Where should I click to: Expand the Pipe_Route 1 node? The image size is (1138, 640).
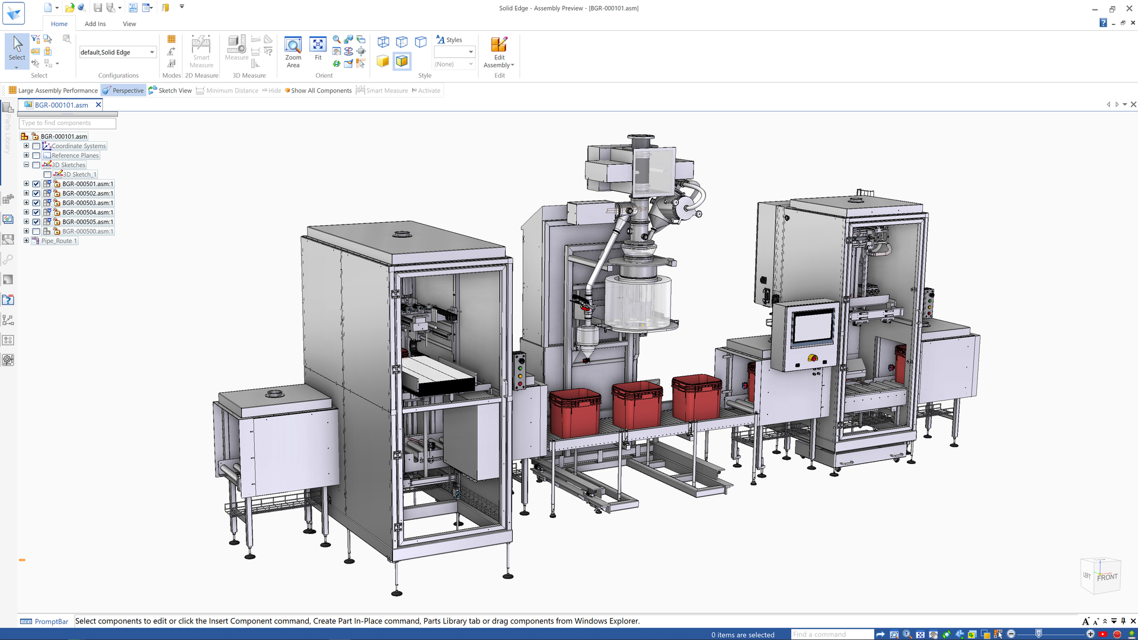pyautogui.click(x=26, y=241)
